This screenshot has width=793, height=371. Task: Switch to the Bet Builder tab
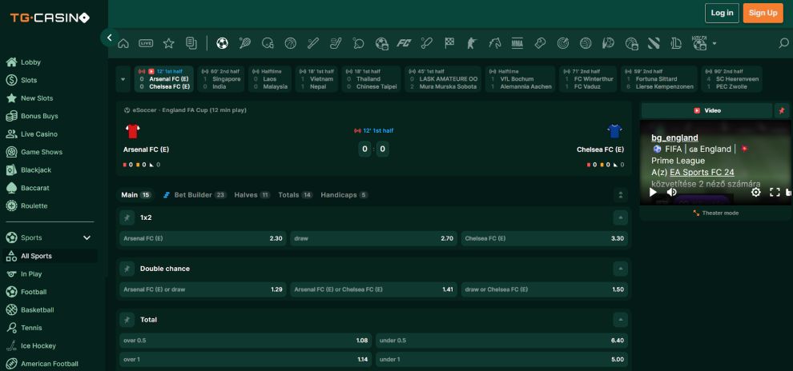click(x=195, y=194)
